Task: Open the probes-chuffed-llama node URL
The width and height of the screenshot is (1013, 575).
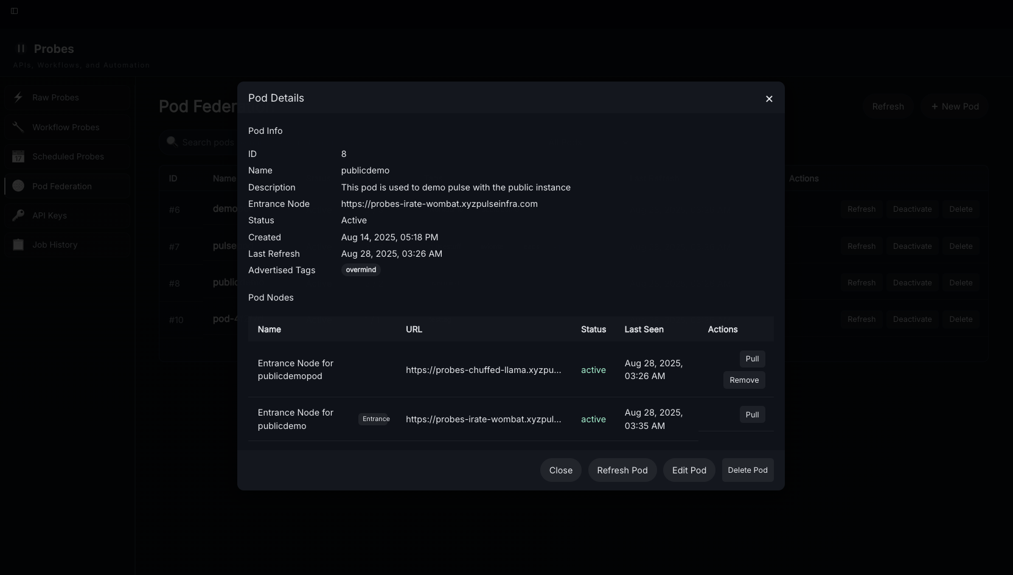Action: [x=483, y=370]
